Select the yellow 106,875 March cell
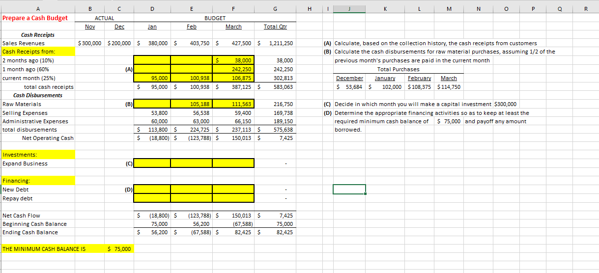599x273 pixels. [233, 78]
